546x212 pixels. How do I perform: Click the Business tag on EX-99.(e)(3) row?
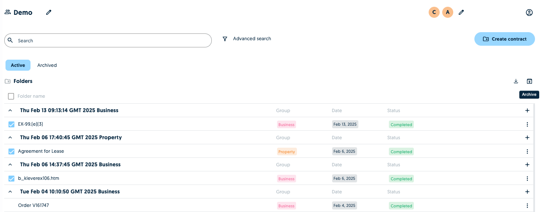[286, 124]
